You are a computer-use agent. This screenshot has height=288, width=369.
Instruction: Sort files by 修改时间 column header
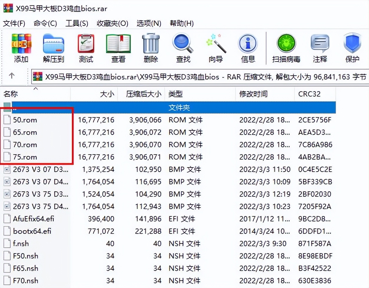coord(253,94)
